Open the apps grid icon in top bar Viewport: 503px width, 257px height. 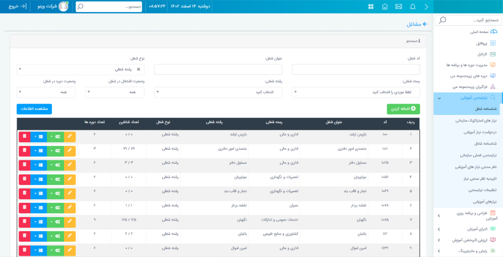pyautogui.click(x=371, y=7)
